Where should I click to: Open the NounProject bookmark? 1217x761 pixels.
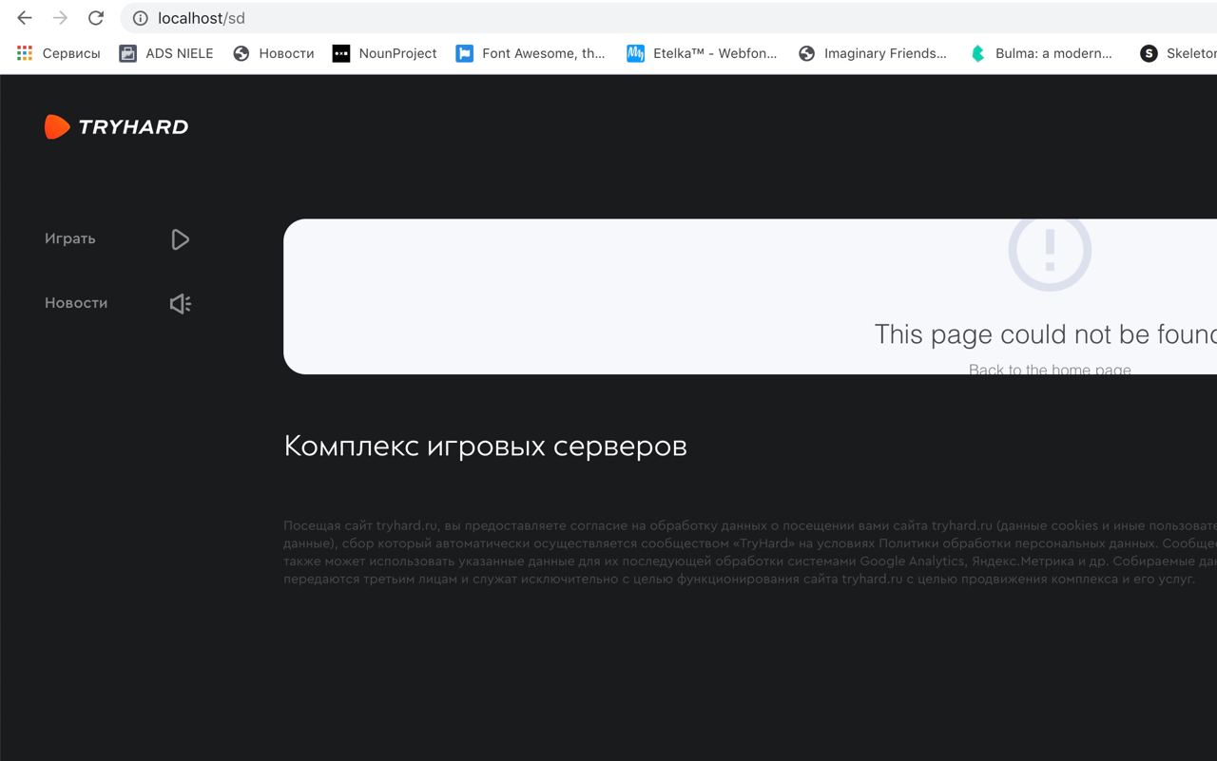(x=384, y=53)
